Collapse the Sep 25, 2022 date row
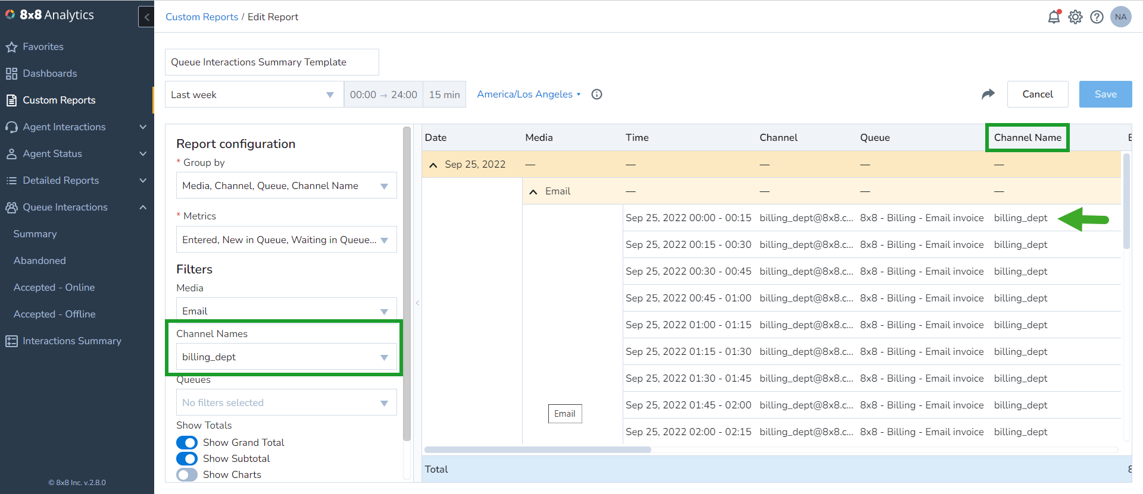 (x=433, y=165)
